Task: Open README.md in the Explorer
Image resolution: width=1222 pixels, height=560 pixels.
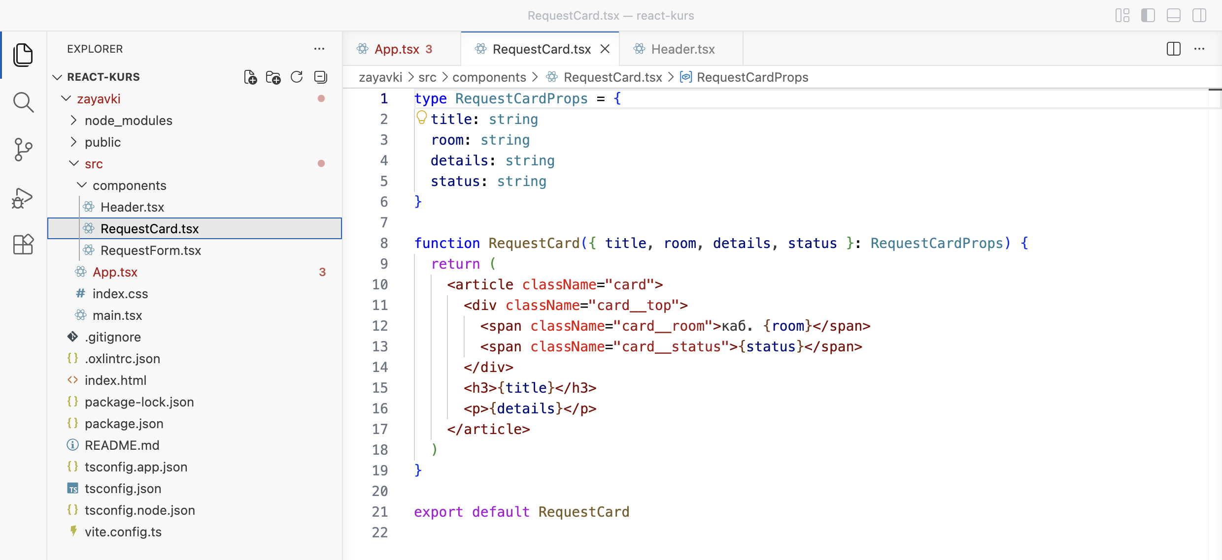Action: point(195,445)
